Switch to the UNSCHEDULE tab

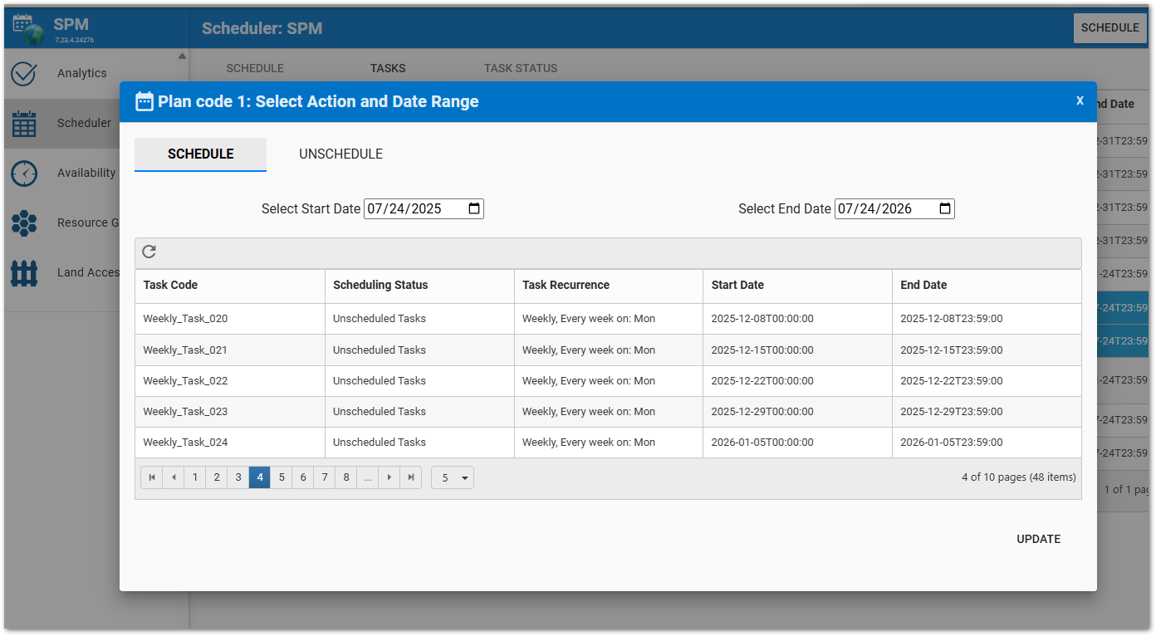(340, 154)
